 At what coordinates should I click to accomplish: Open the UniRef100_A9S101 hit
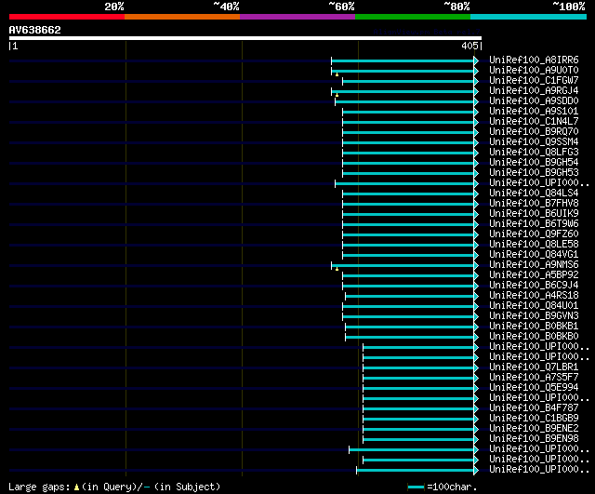click(534, 112)
